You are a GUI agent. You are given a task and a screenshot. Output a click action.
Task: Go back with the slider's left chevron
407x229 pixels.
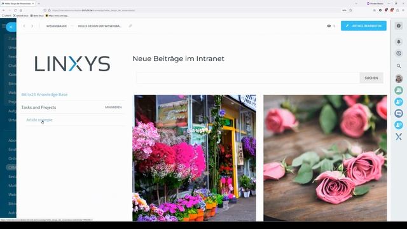tap(24, 26)
